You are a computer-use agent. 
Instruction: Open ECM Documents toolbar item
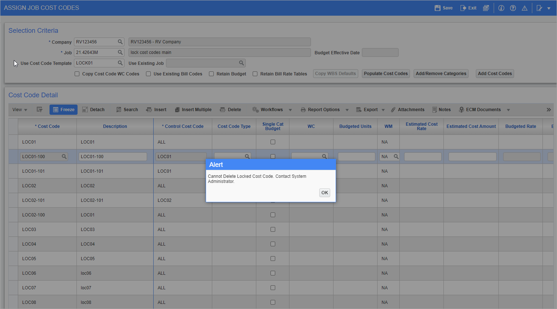click(x=480, y=110)
